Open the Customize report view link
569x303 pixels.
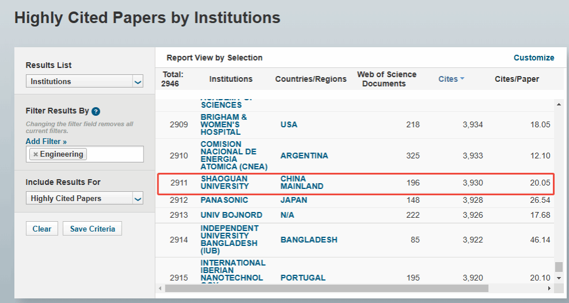coord(534,58)
